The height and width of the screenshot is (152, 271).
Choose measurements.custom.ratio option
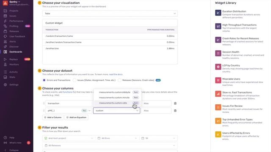point(118,103)
